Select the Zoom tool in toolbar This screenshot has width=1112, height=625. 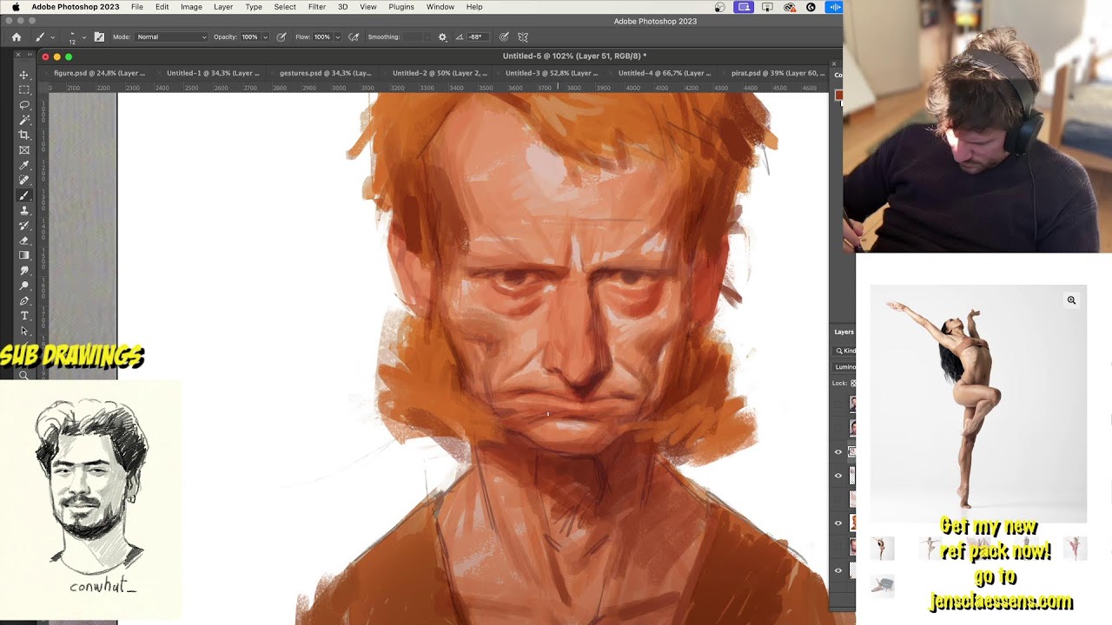(x=24, y=375)
